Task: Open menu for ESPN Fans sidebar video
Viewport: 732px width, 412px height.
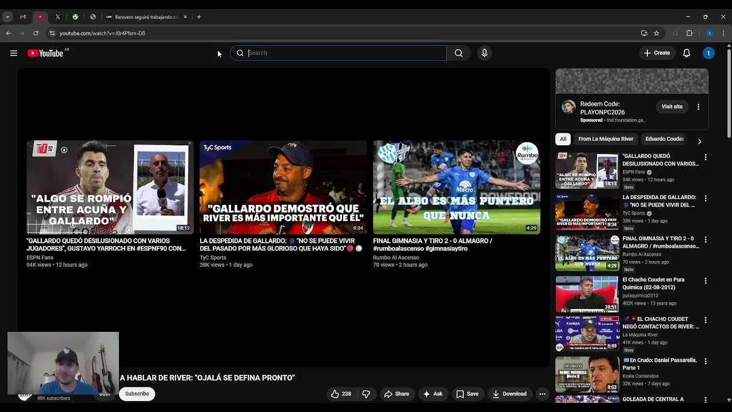Action: [x=705, y=157]
